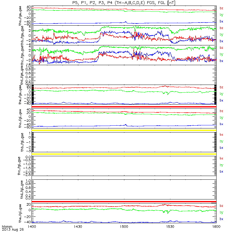Select the bz legend of thb_fgs panel
Image resolution: width=232 pixels, height=247 pixels.
tap(221, 28)
